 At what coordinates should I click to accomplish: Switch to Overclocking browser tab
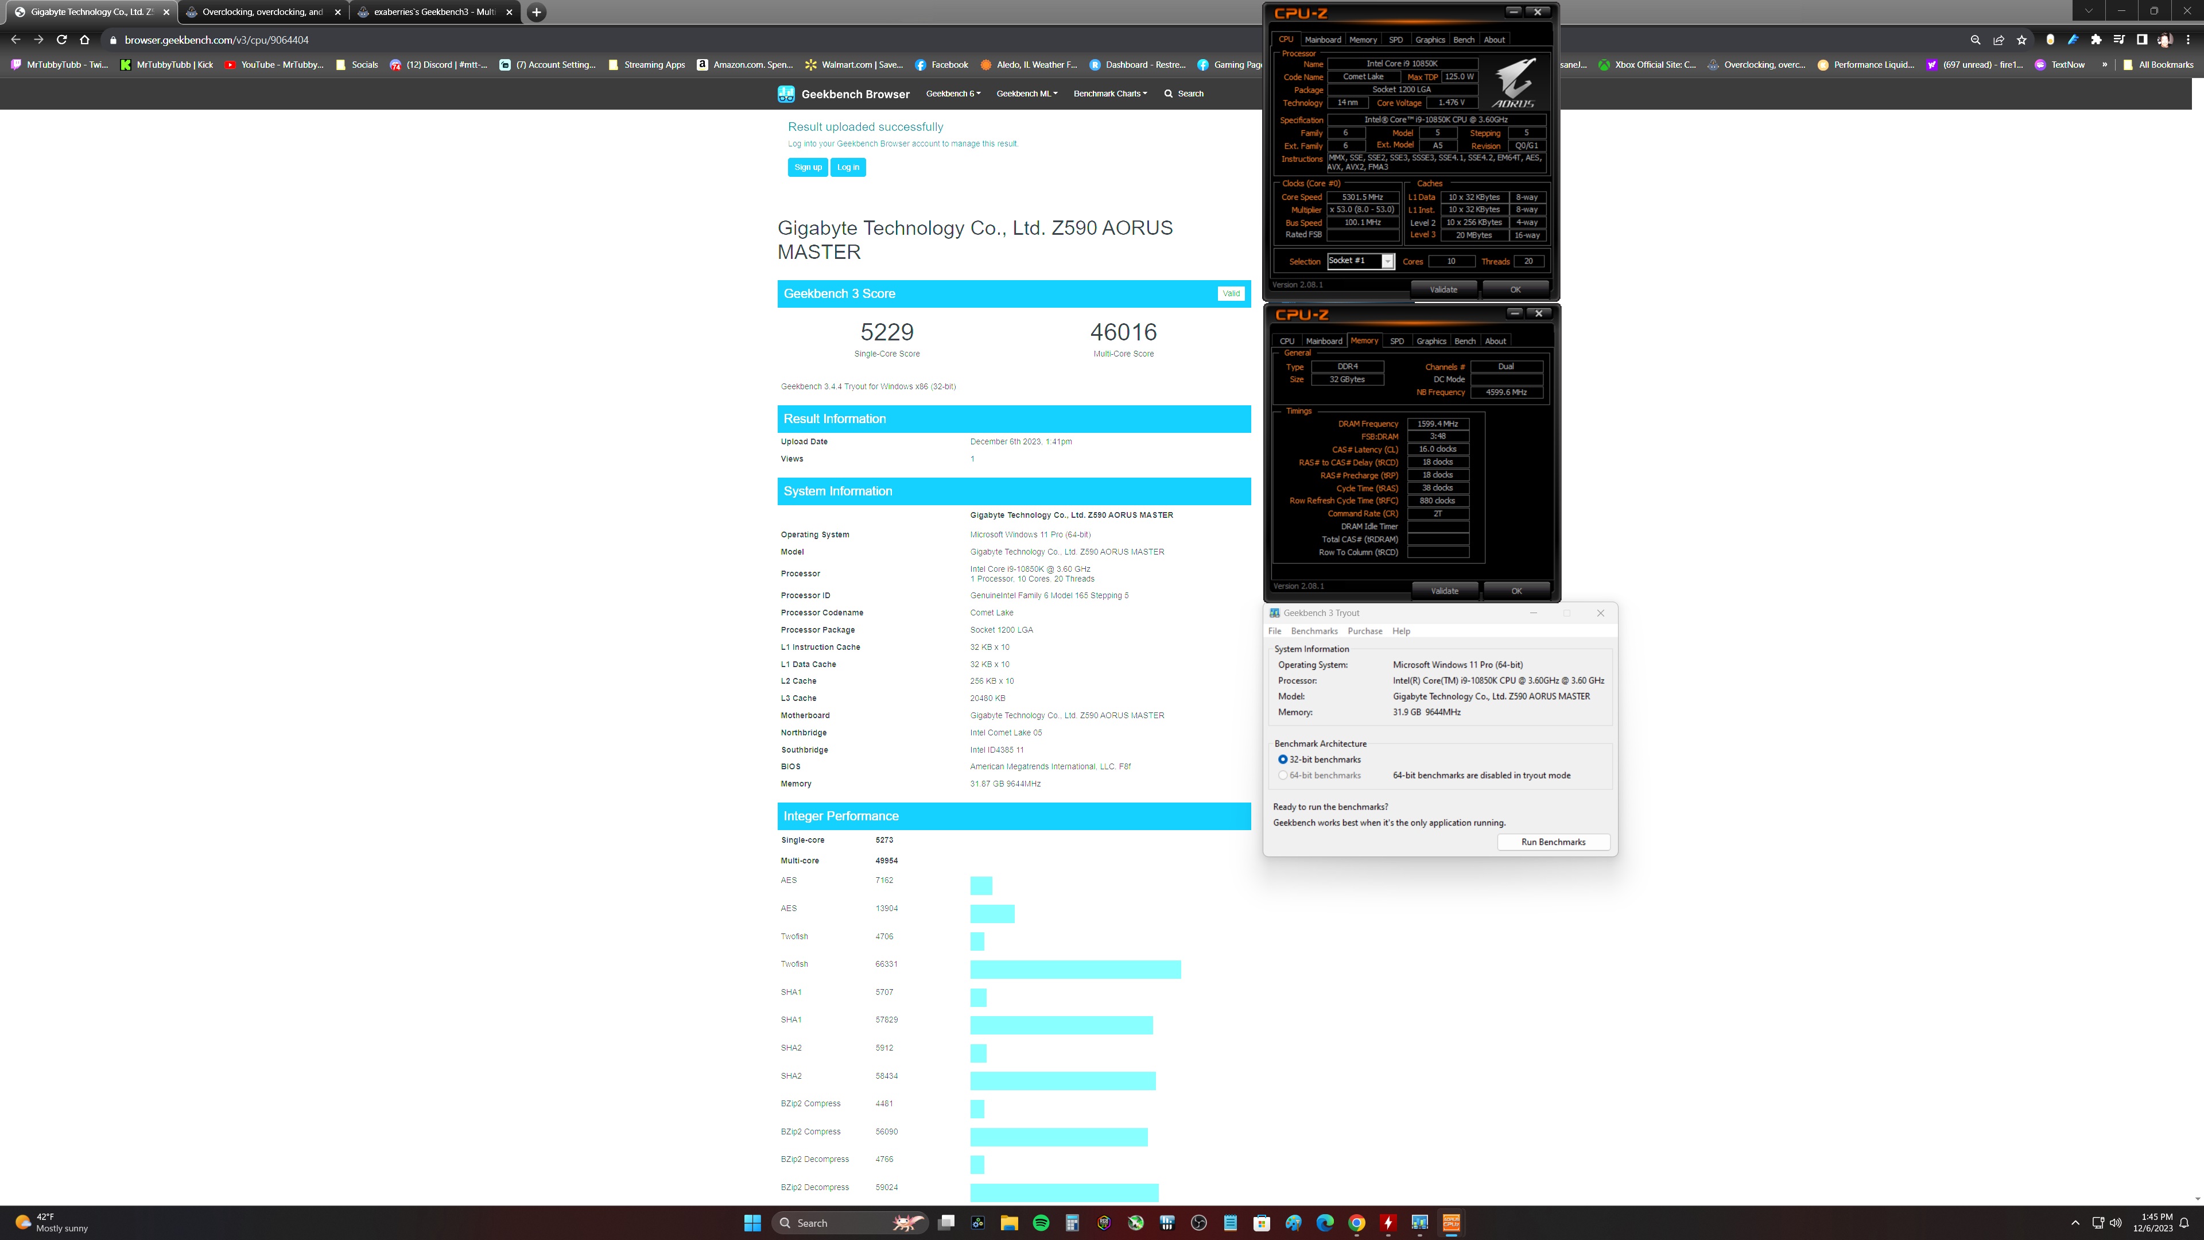(x=263, y=12)
